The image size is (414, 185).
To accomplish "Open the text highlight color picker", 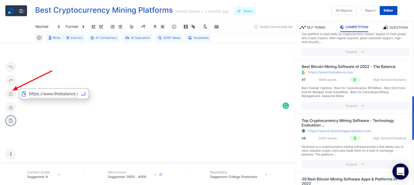I will [x=162, y=27].
